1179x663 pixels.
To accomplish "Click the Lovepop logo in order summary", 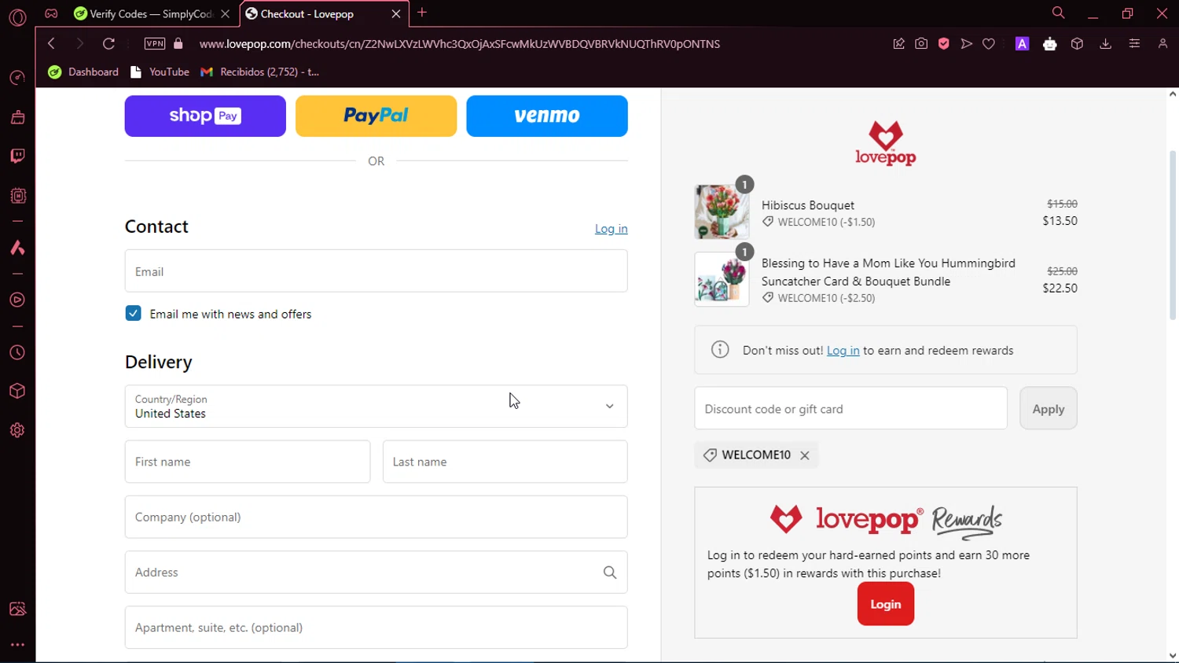I will tap(886, 143).
